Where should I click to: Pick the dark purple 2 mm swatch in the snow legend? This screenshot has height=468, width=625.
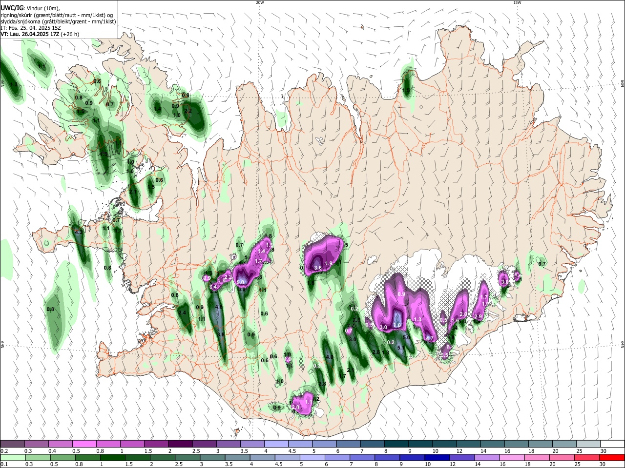[180, 444]
